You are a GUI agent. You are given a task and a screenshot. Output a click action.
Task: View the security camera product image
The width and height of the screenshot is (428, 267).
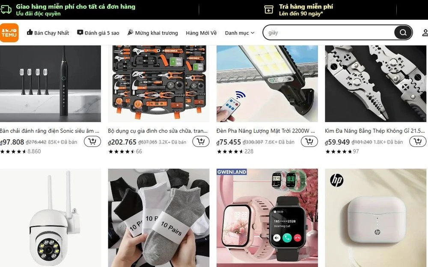(50, 218)
